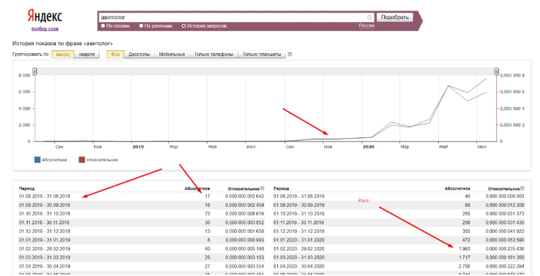Clear the search field with the X icon

369,17
